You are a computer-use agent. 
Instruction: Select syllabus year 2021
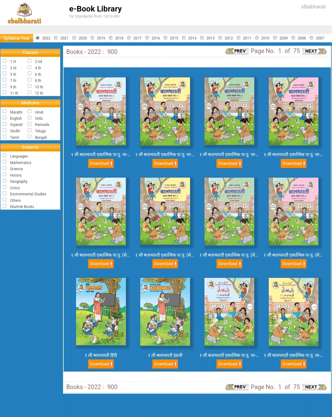click(56, 38)
